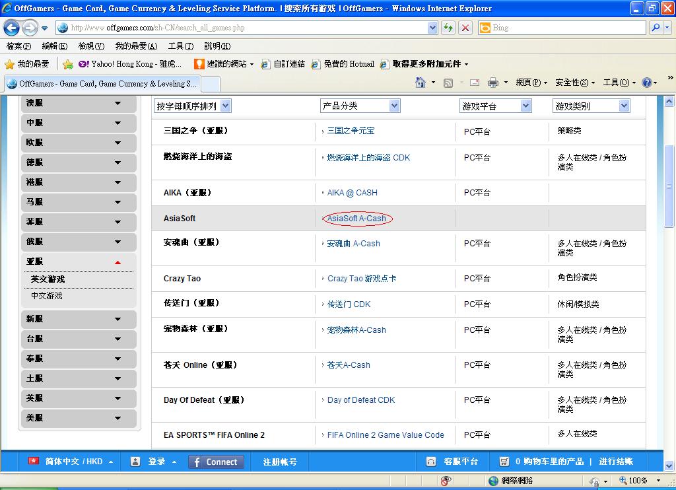676x490 pixels.
Task: Click the customer service headset icon
Action: (x=430, y=462)
